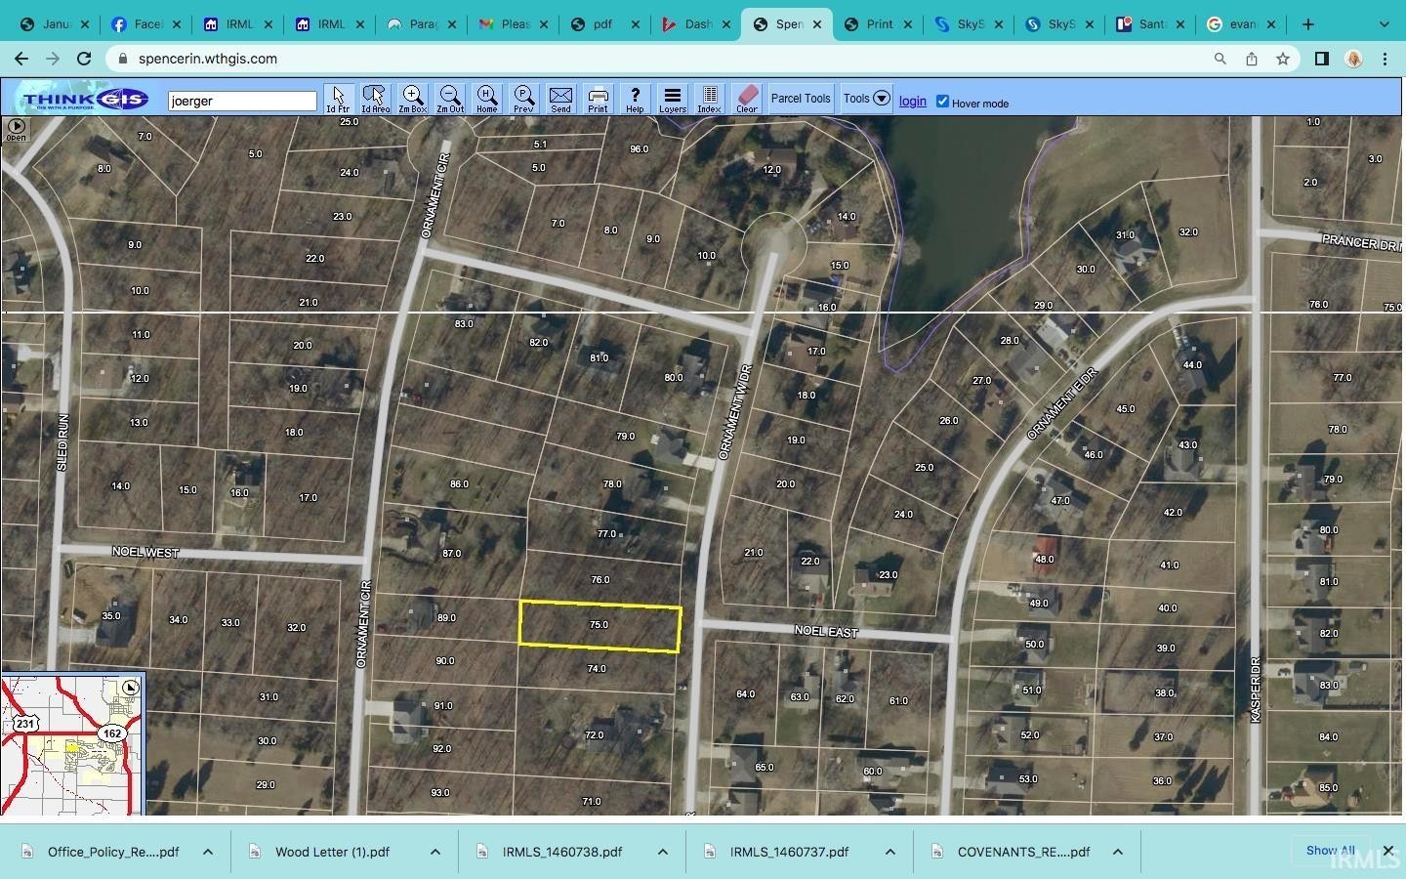Expand options for IRMLS_1460737.pdf download

click(890, 852)
